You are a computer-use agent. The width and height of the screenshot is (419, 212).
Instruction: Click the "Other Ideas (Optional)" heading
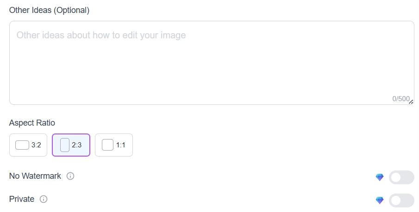coord(49,10)
